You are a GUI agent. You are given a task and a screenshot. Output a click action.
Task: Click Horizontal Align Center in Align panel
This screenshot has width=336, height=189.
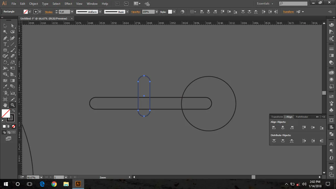pos(283,128)
